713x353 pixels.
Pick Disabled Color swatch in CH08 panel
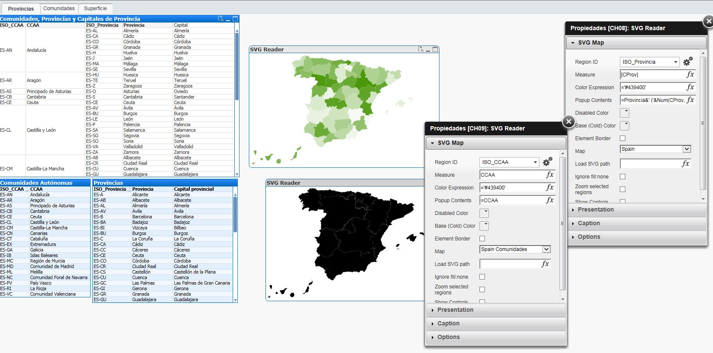click(625, 113)
